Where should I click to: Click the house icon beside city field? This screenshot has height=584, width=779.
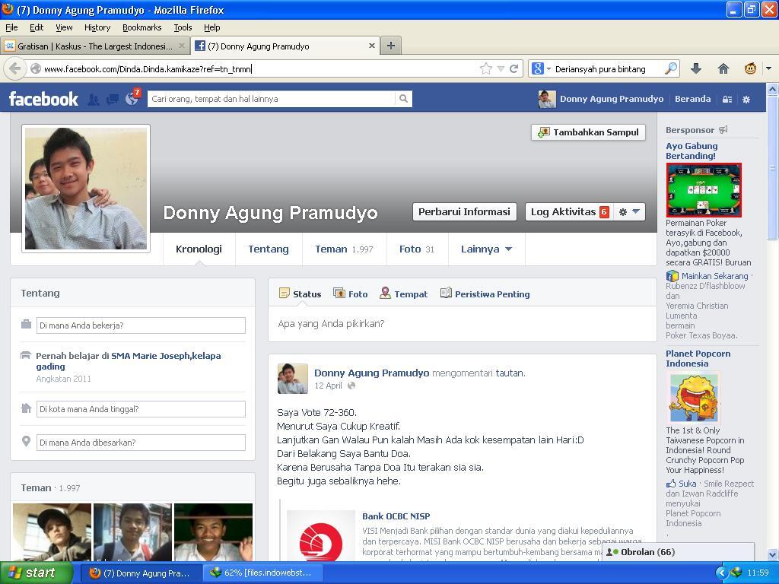pos(27,408)
